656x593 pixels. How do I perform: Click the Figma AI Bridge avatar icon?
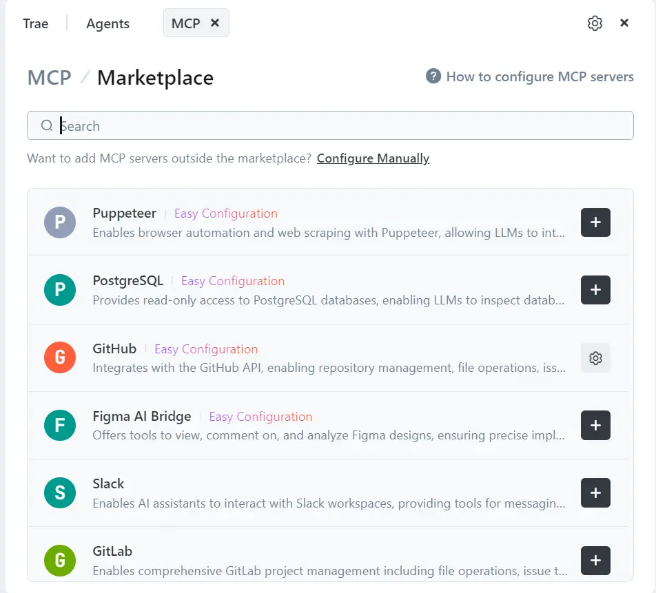point(60,426)
